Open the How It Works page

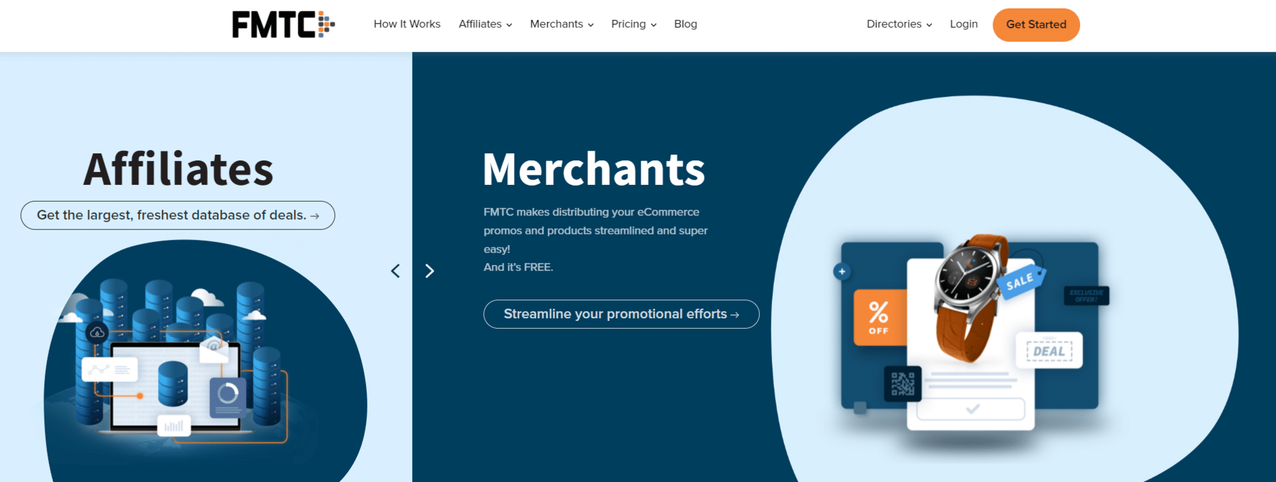tap(407, 24)
